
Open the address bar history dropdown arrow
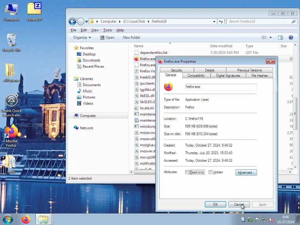point(214,21)
